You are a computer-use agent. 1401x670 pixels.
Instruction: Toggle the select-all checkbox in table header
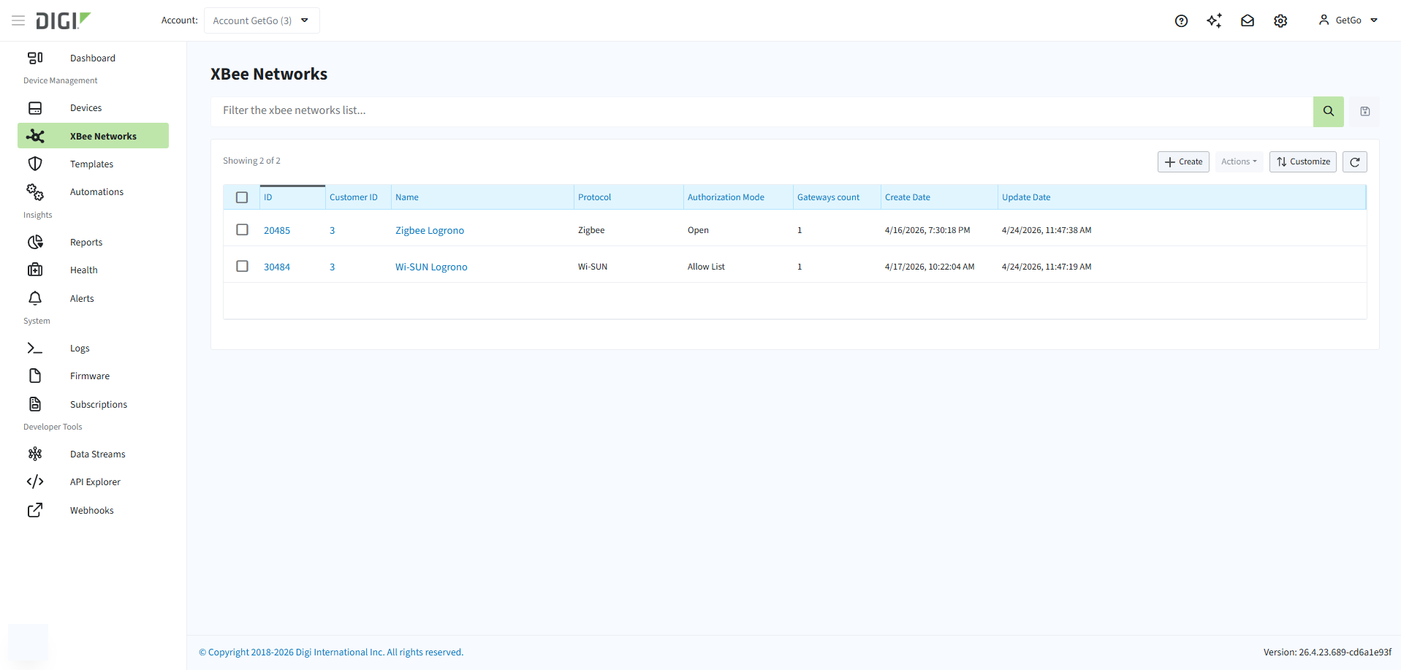pos(242,197)
